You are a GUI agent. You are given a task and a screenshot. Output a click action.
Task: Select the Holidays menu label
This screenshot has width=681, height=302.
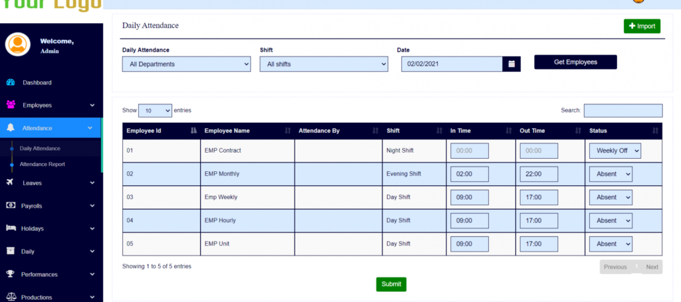point(33,228)
